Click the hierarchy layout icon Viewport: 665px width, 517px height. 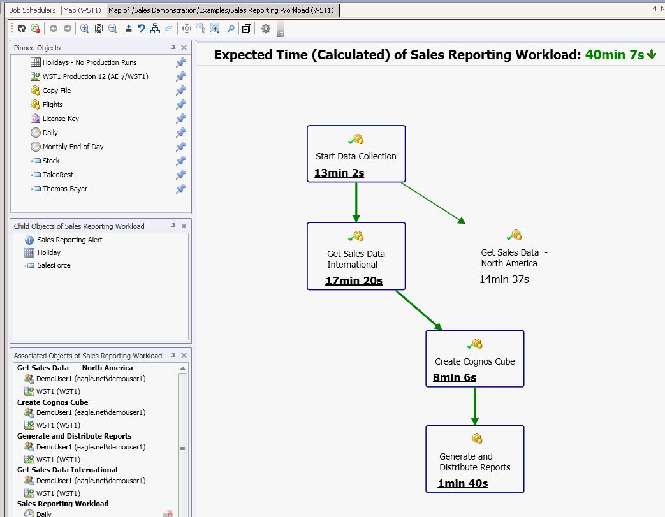coord(155,29)
